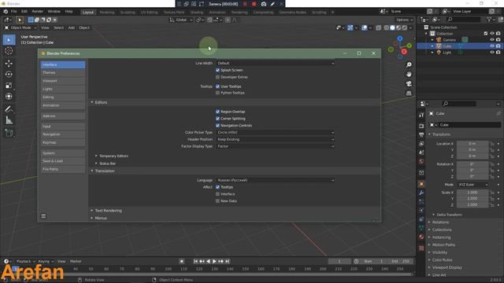This screenshot has height=283, width=504.
Task: Click the Location X field
Action: (472, 144)
